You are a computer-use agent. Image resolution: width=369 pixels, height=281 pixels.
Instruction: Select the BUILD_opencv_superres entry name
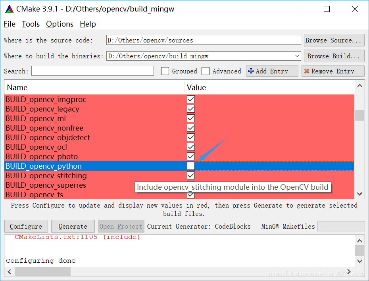pyautogui.click(x=46, y=185)
